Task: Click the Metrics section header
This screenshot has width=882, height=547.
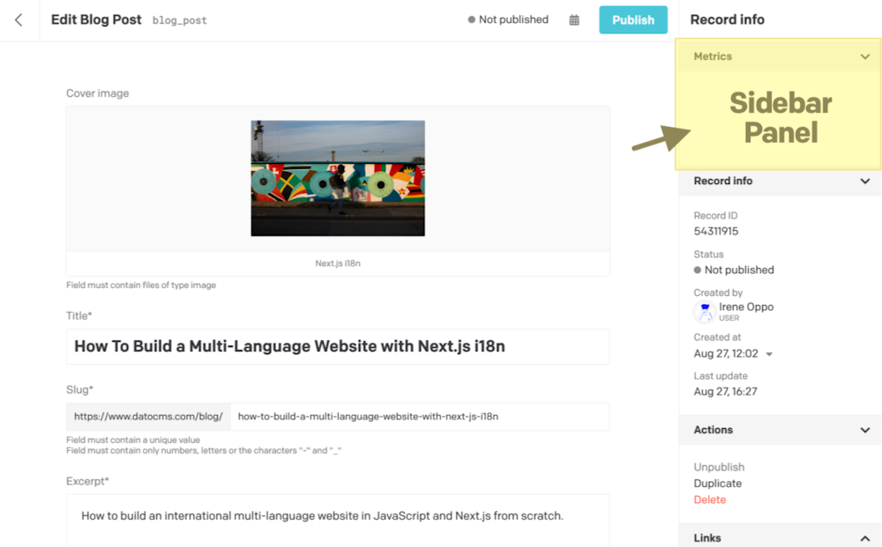Action: (x=780, y=56)
